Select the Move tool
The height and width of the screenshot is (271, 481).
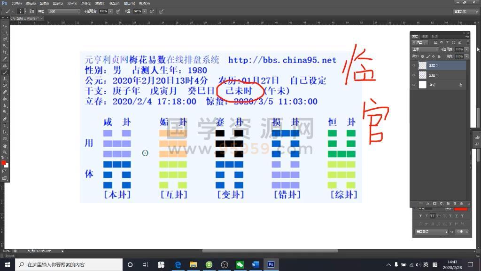[5, 26]
